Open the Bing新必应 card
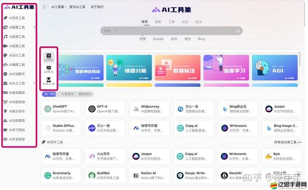308x190 pixels. click(238, 109)
